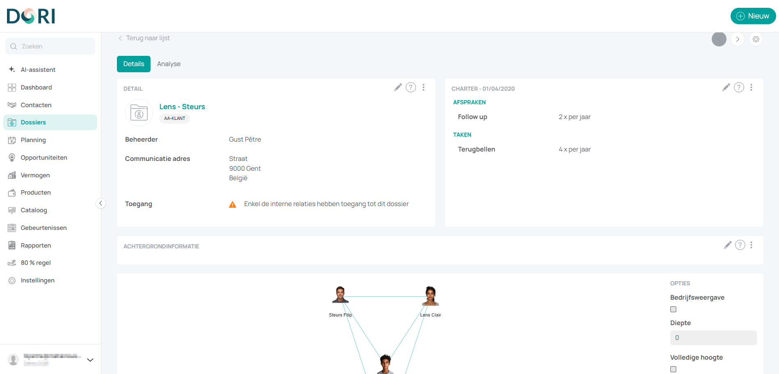Open the Achtergrondinformatie three-dot menu
779x374 pixels.
coord(751,245)
